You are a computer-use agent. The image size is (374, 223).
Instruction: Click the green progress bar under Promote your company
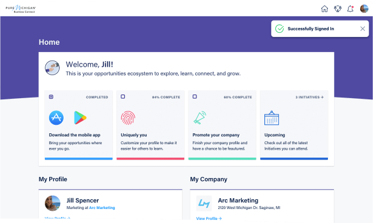coord(222,159)
